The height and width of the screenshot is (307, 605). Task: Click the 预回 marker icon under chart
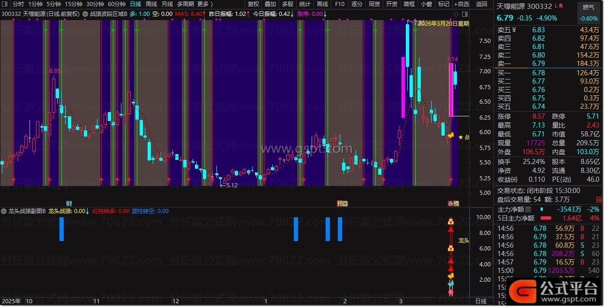[x=342, y=203]
